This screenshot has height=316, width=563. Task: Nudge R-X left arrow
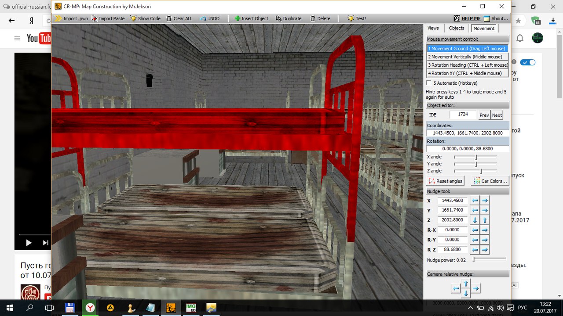(x=475, y=230)
